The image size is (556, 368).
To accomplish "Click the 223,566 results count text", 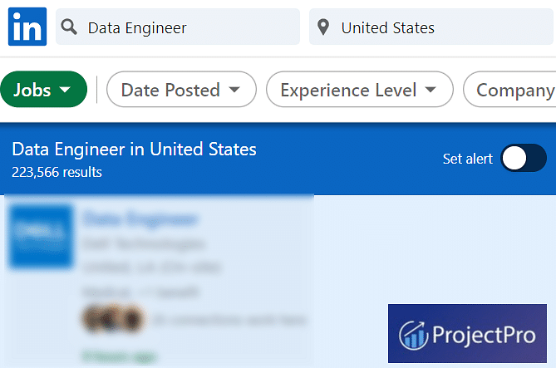I will point(57,172).
